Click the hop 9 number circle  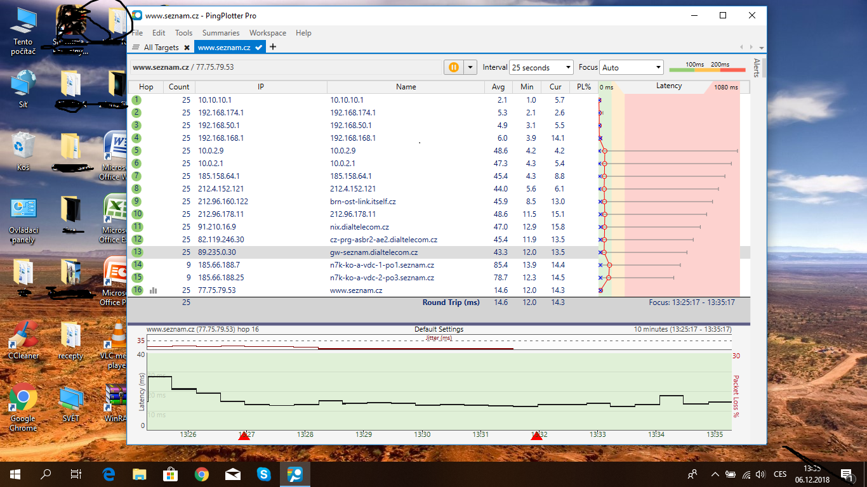(137, 201)
